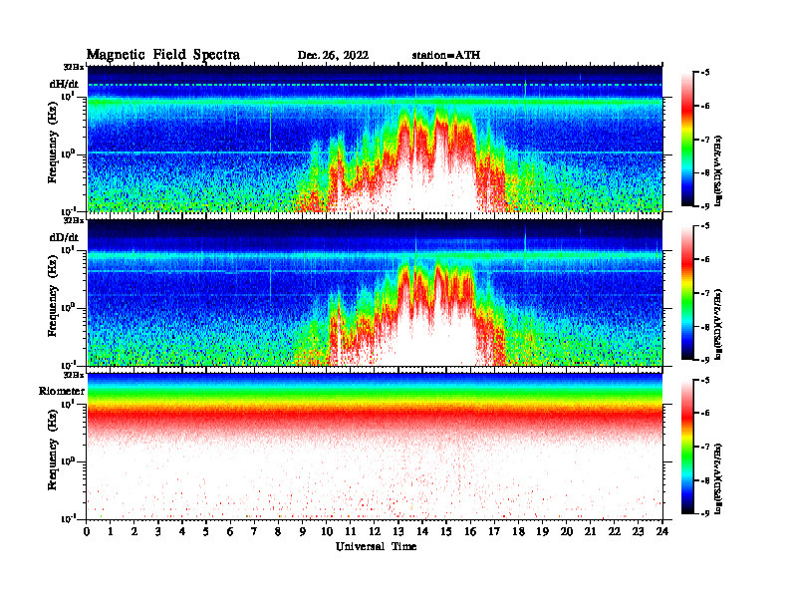The height and width of the screenshot is (610, 789).
Task: Click hour tick label "9" on the time axis
Action: coord(303,532)
